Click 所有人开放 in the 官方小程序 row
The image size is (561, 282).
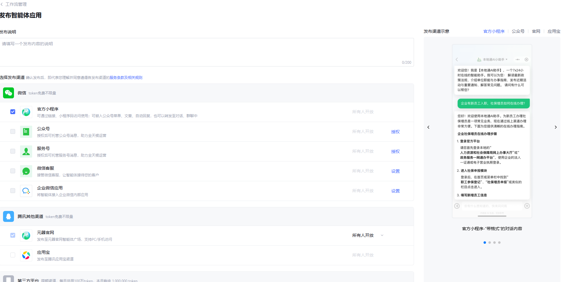(363, 112)
